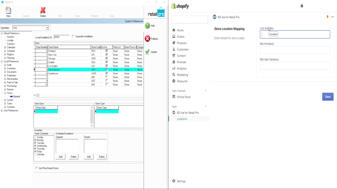Click Delete under Closed exceptions
337x189 pixels.
coord(102,157)
